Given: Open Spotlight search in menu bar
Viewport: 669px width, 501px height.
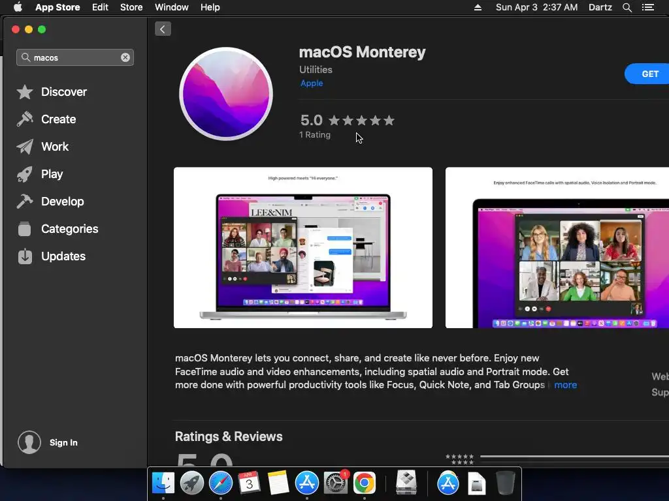Looking at the screenshot, I should (x=627, y=7).
